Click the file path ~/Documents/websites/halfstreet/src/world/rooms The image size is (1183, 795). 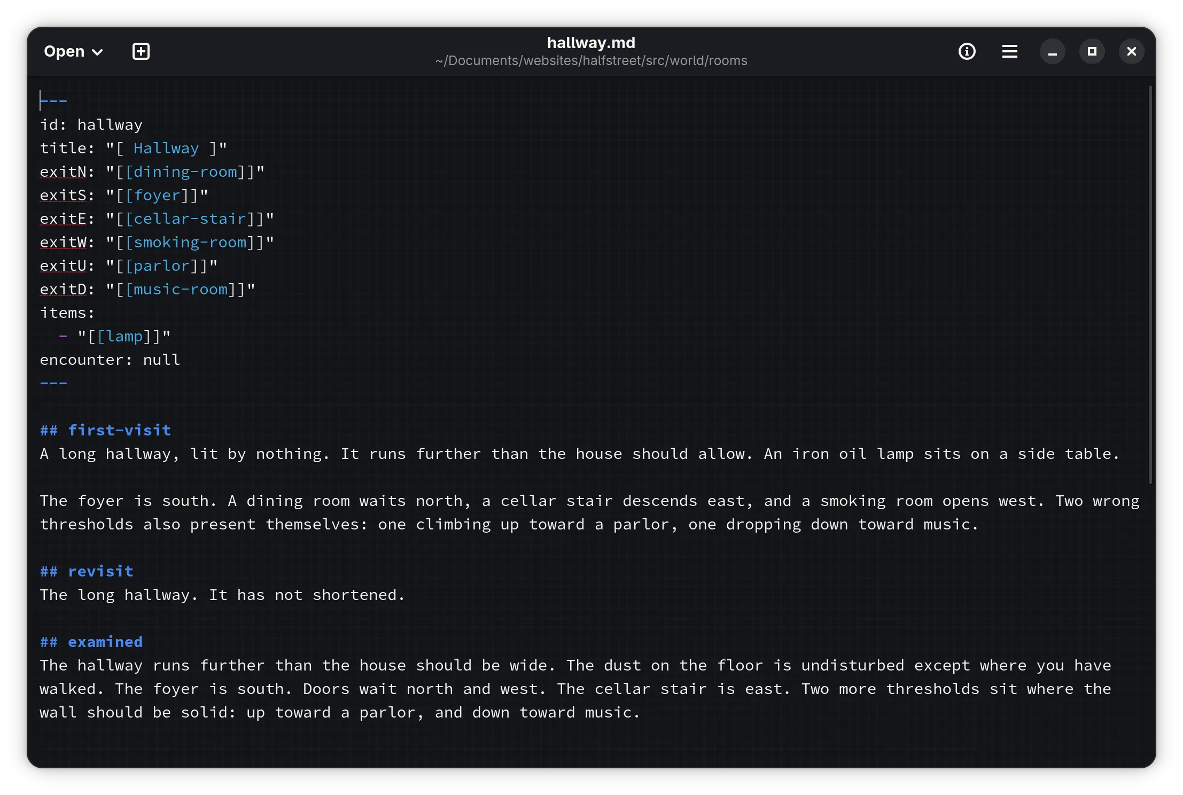591,61
